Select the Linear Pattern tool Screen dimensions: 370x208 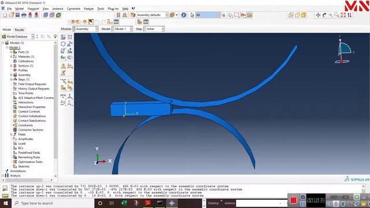pos(70,37)
